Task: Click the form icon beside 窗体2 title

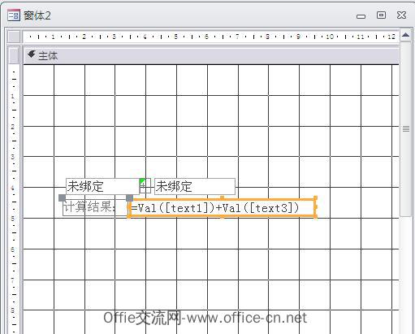Action: coord(13,15)
